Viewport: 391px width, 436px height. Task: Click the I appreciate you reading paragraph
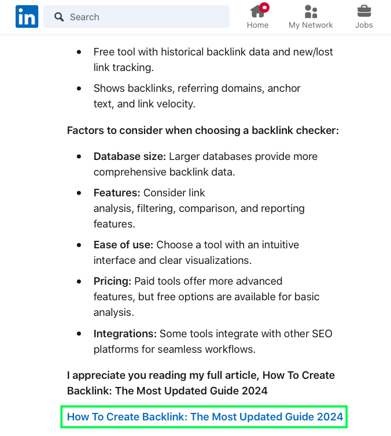[x=201, y=383]
